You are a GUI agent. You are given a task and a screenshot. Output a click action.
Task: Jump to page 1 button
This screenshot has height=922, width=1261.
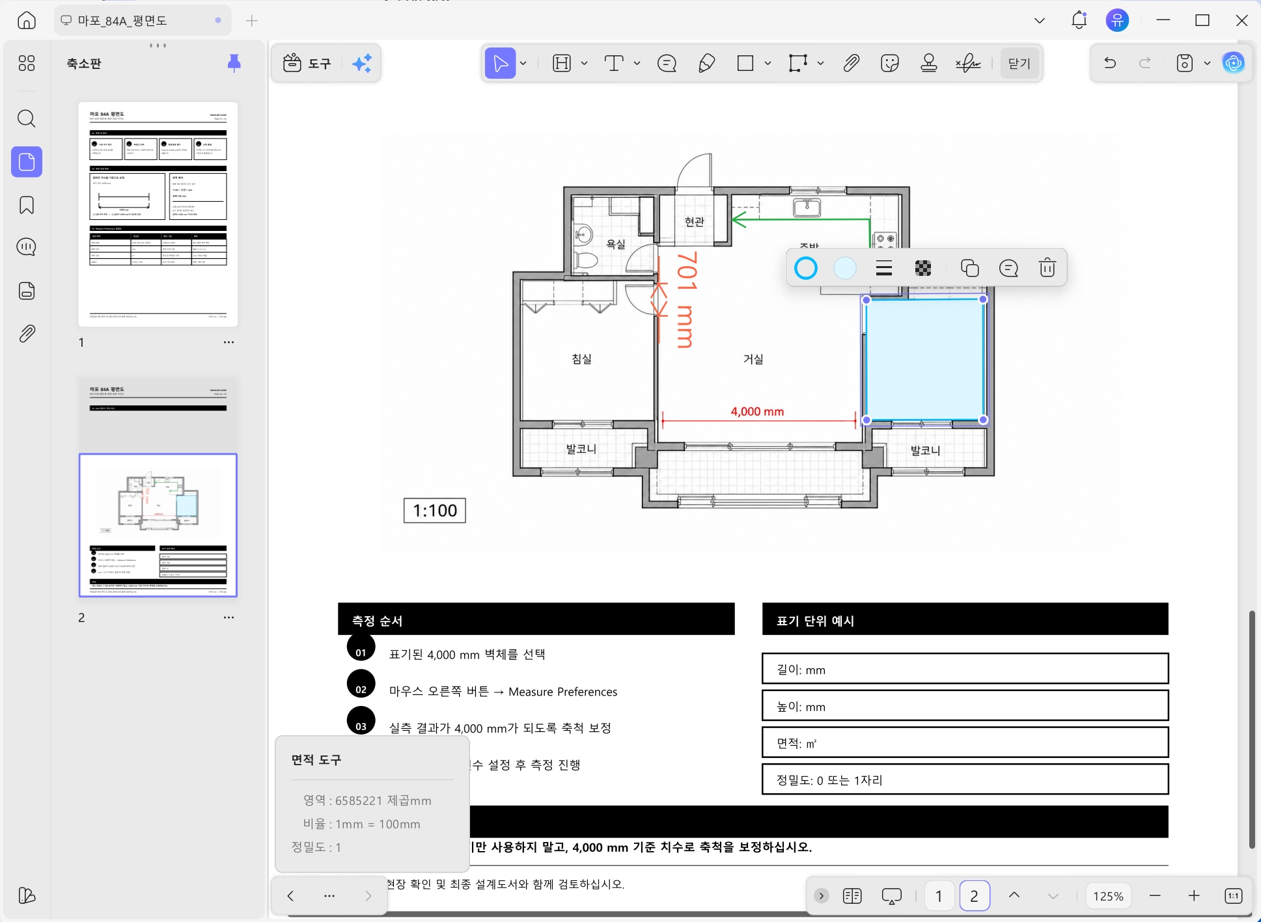click(939, 896)
